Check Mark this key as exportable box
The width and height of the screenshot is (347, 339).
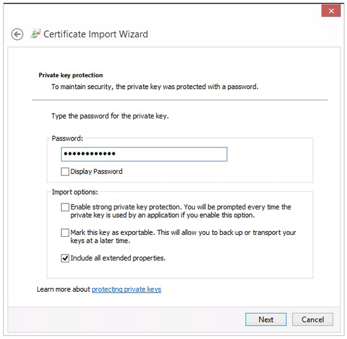(x=65, y=232)
